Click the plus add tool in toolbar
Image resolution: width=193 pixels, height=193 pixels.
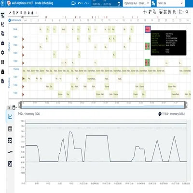(x=144, y=12)
